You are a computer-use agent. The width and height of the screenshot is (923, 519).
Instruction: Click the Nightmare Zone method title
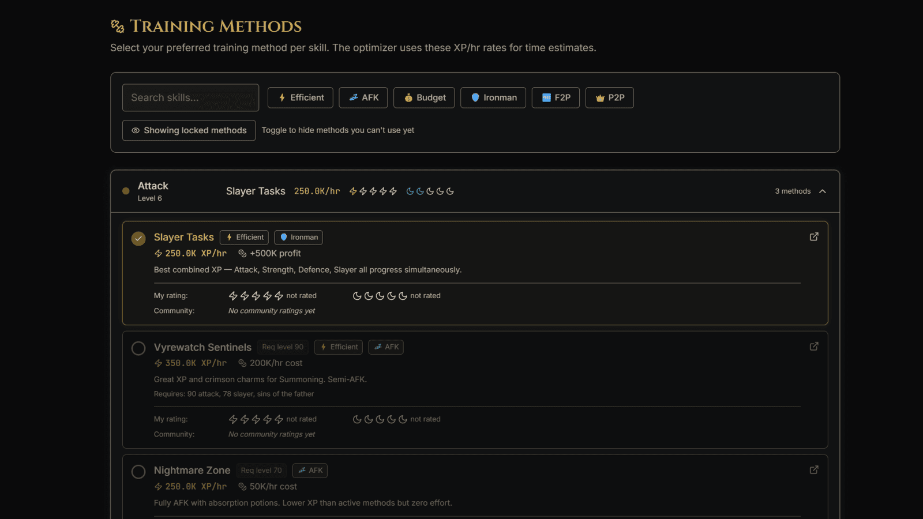pos(192,471)
